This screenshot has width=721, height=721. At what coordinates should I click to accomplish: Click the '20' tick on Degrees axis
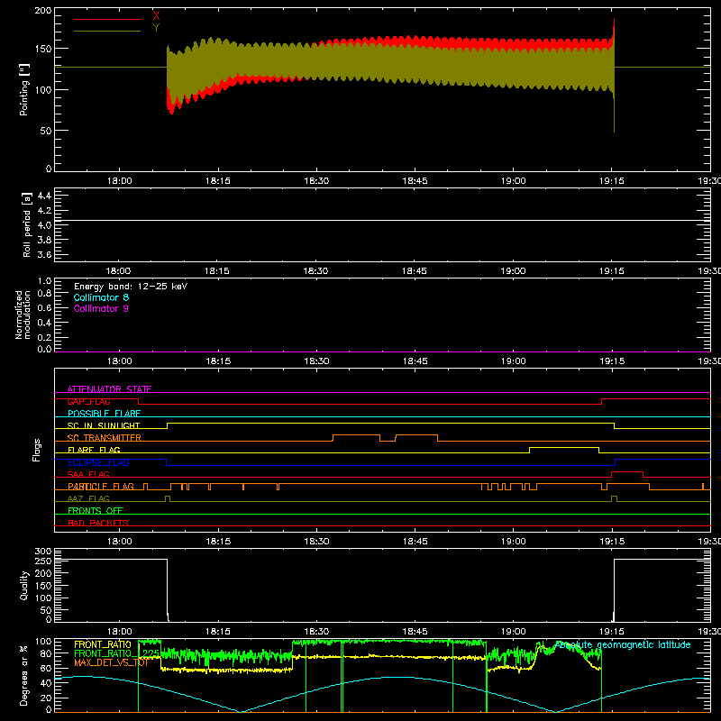(x=46, y=698)
